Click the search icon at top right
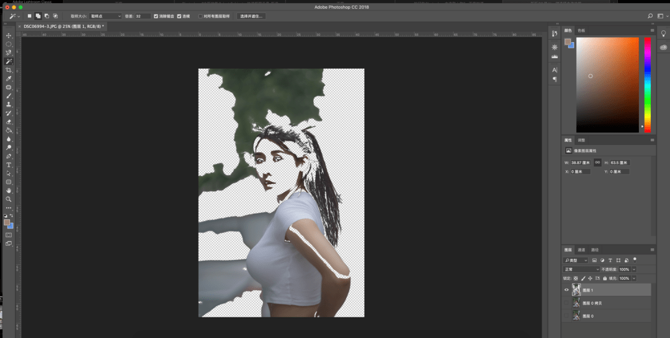This screenshot has height=338, width=670. (650, 15)
